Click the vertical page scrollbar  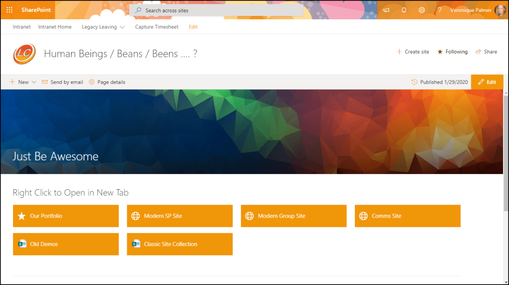point(506,149)
